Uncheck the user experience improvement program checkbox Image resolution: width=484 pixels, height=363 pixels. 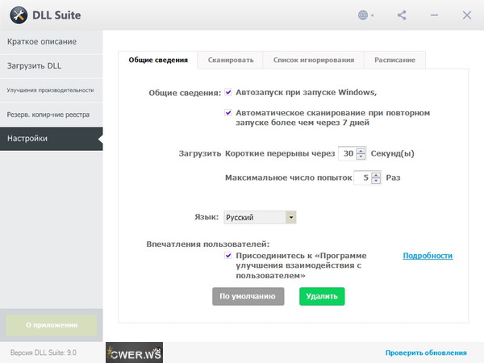coord(228,255)
